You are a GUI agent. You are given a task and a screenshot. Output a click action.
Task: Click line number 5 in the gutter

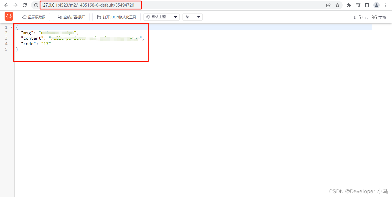click(6, 49)
